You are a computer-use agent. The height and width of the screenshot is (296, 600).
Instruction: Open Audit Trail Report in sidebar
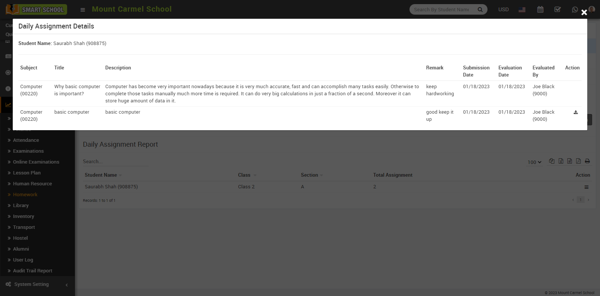point(33,271)
